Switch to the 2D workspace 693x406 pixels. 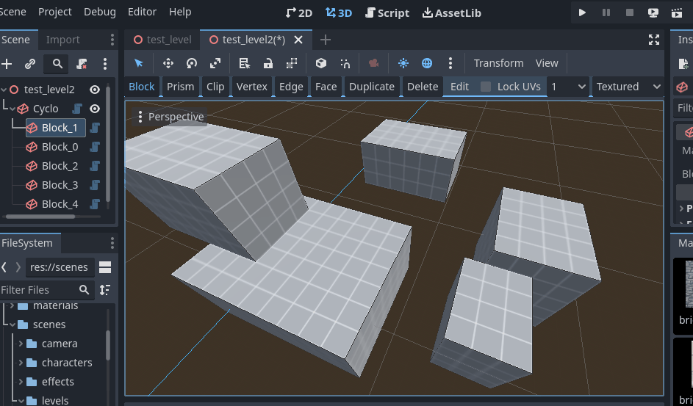[299, 12]
